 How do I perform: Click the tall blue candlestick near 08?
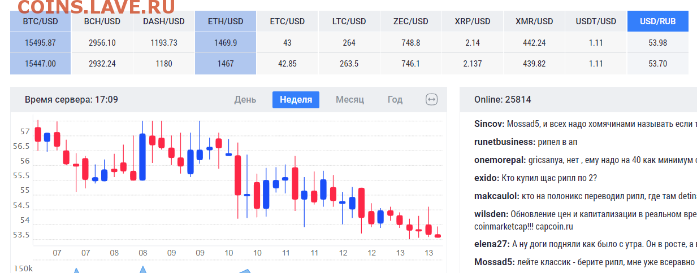(142, 156)
